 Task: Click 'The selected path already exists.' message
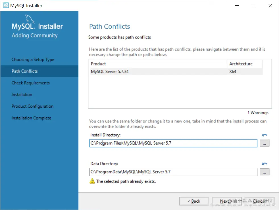[126, 181]
